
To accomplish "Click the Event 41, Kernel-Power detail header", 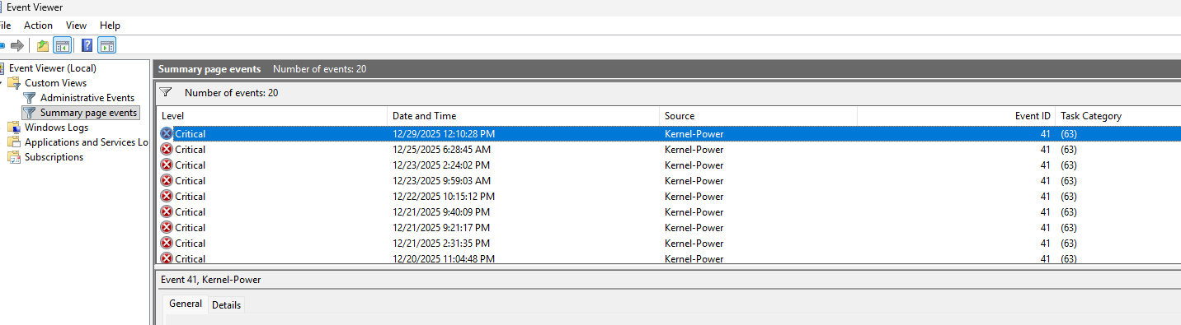I will pos(210,280).
